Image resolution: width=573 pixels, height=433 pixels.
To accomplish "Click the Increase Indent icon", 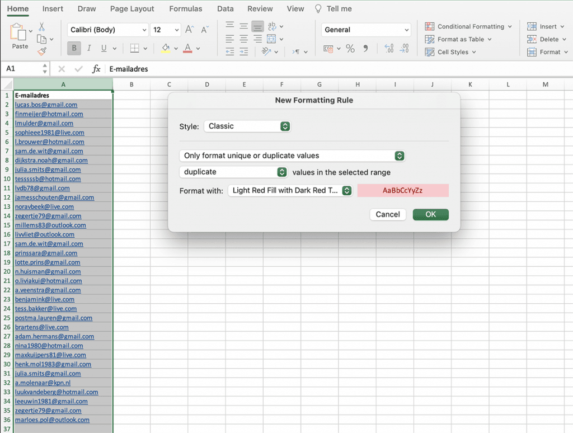I will point(243,51).
